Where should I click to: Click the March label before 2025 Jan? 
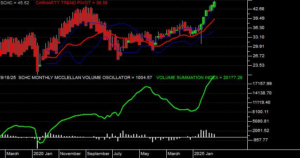[x=174, y=154]
